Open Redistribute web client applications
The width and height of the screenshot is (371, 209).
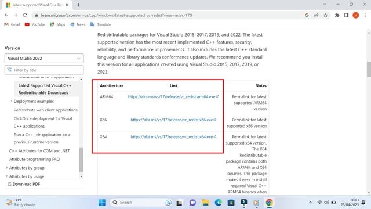click(46, 110)
